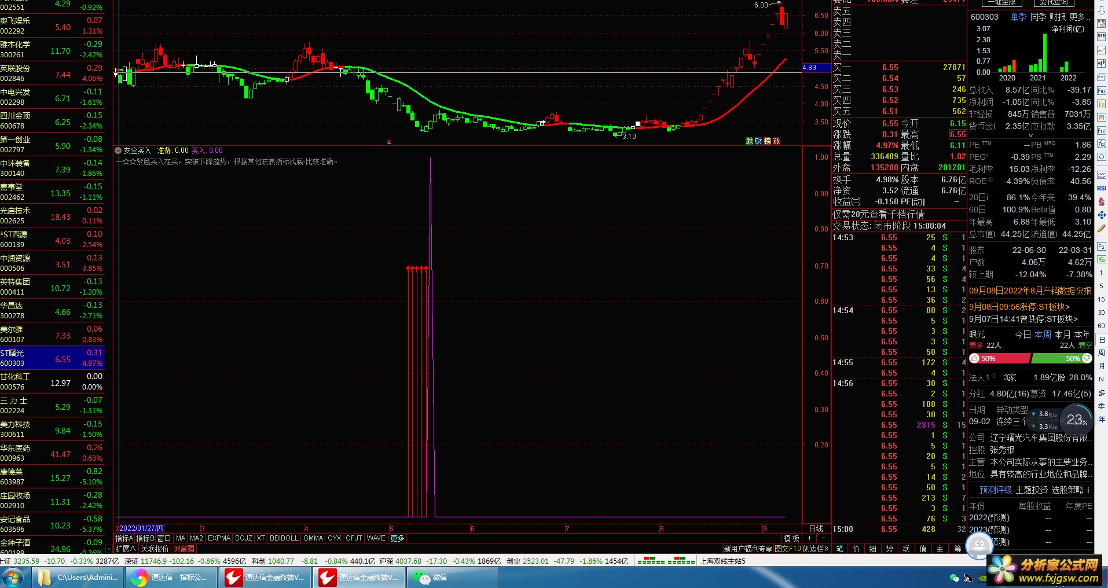Click the + zoom in button
The height and width of the screenshot is (588, 1108).
coord(809,538)
